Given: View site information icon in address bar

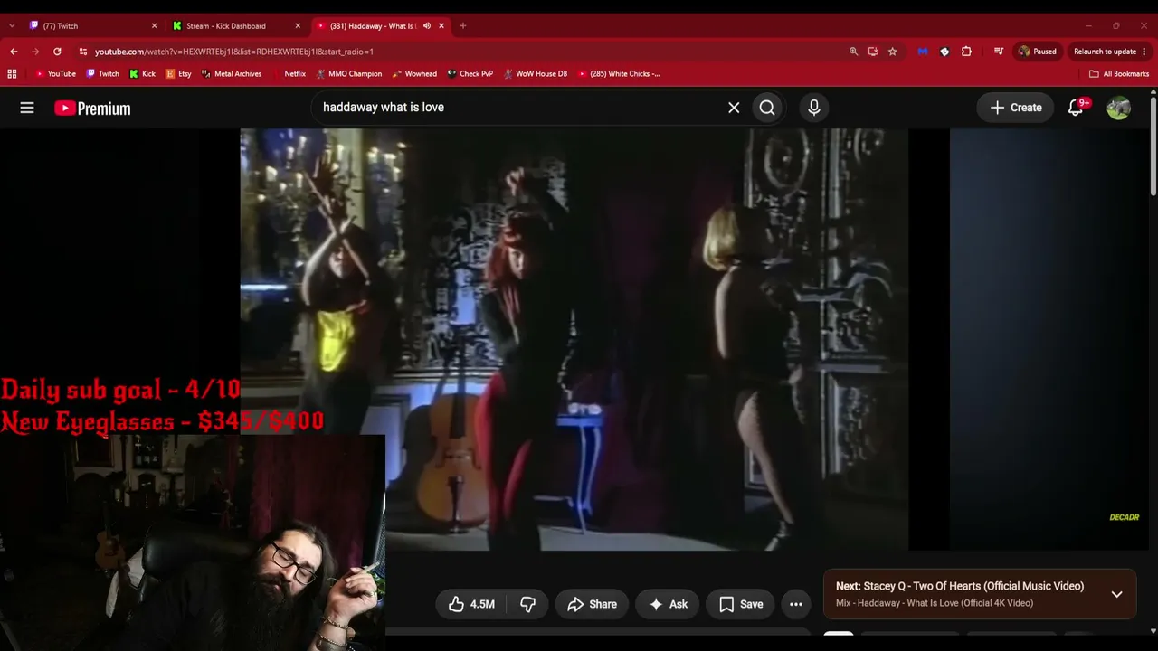Looking at the screenshot, I should click(83, 52).
